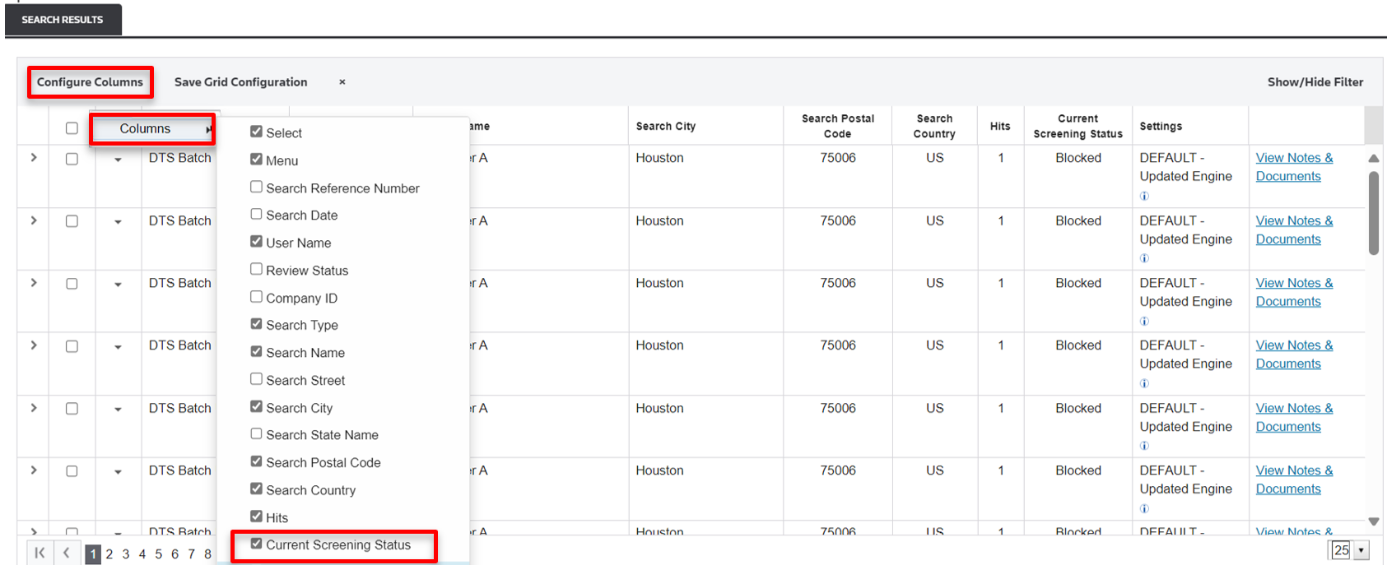Go to the previous page arrow
The height and width of the screenshot is (565, 1387).
(67, 553)
